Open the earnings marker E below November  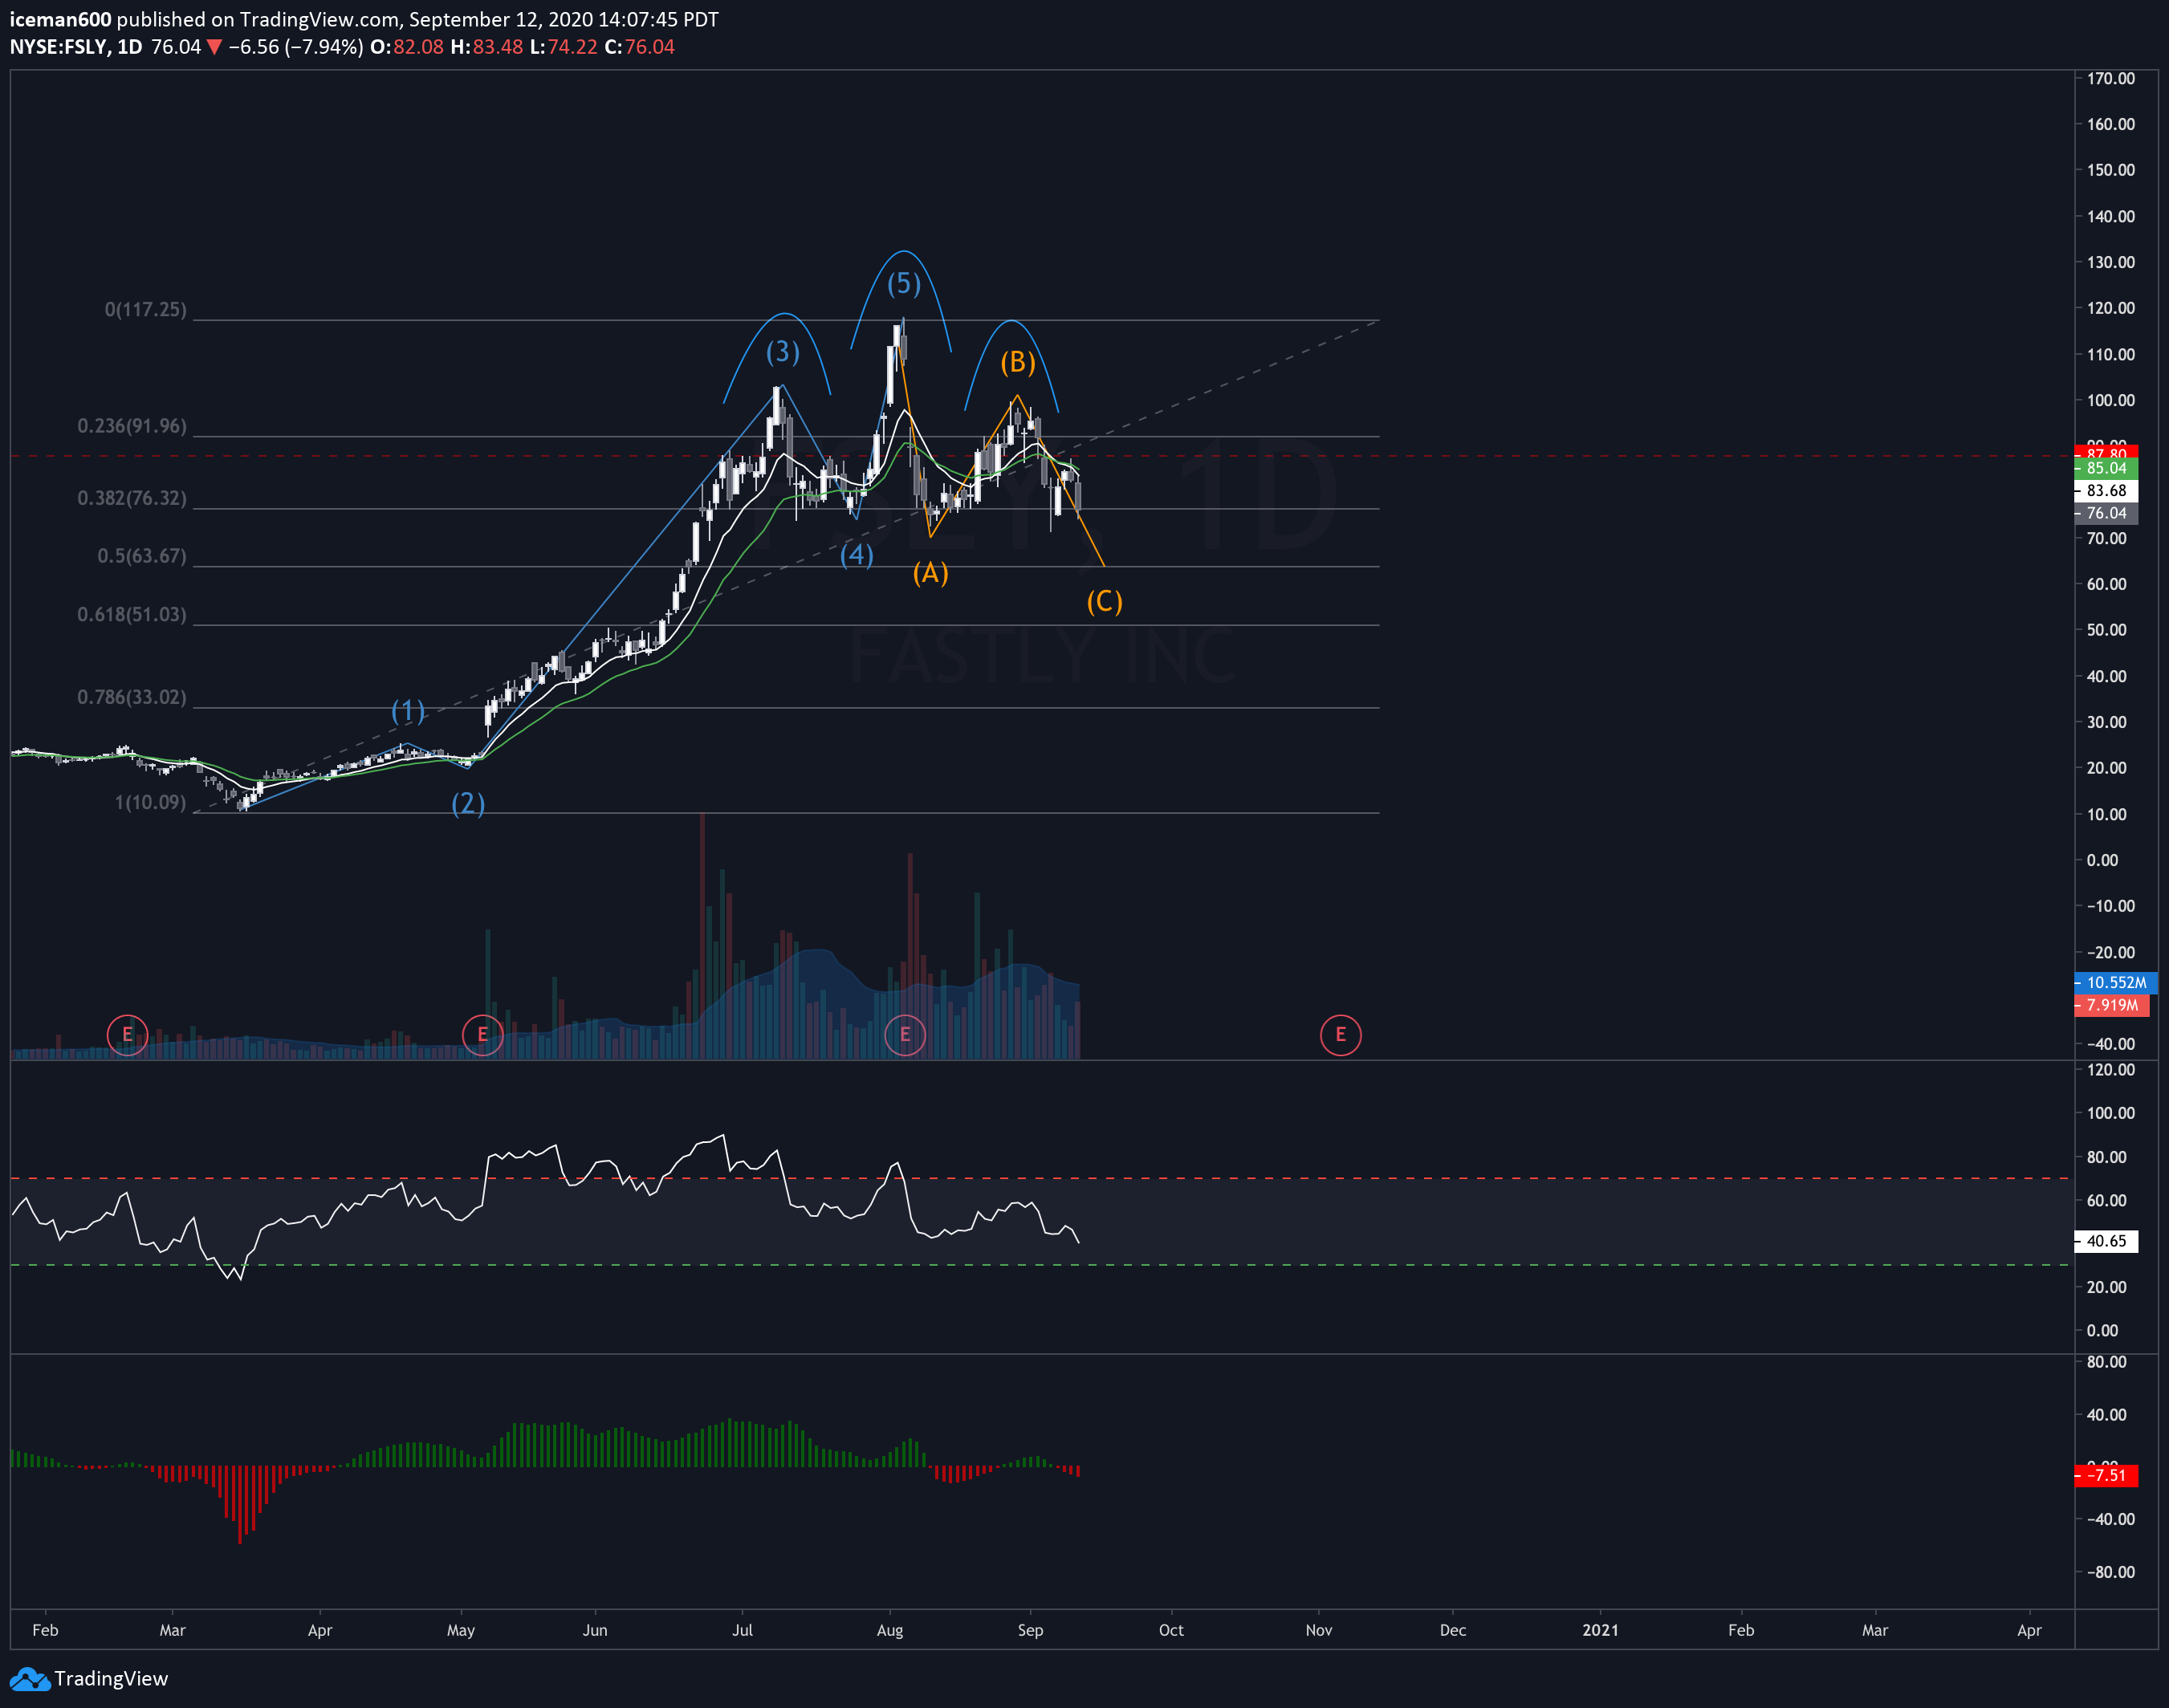pyautogui.click(x=1340, y=1035)
